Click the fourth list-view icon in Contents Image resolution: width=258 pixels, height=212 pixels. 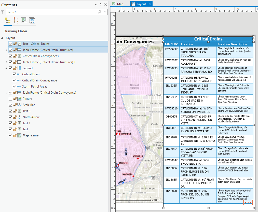click(32, 21)
